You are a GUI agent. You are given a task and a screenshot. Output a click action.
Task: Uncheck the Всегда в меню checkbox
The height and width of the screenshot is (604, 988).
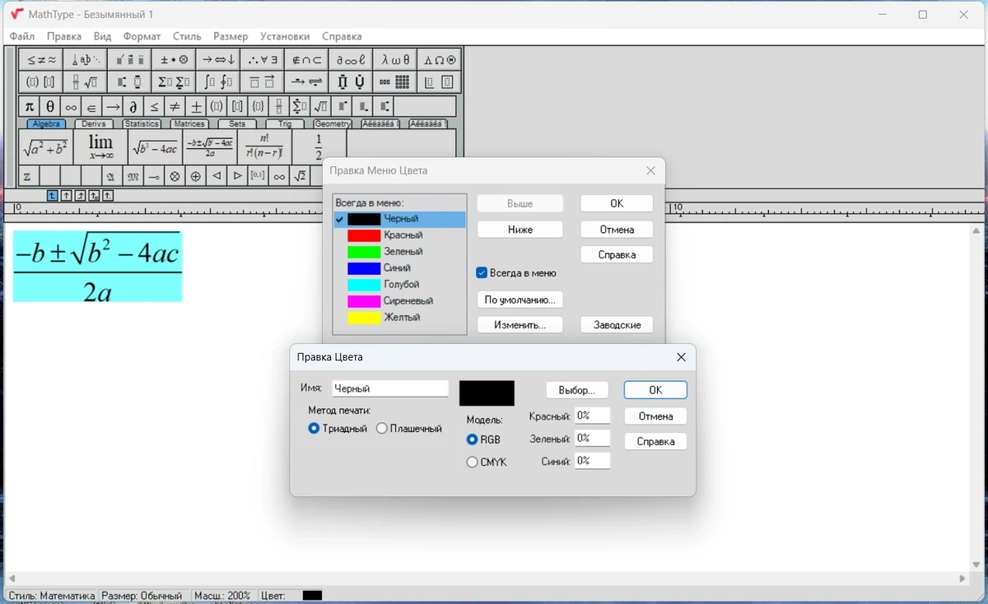tap(482, 273)
